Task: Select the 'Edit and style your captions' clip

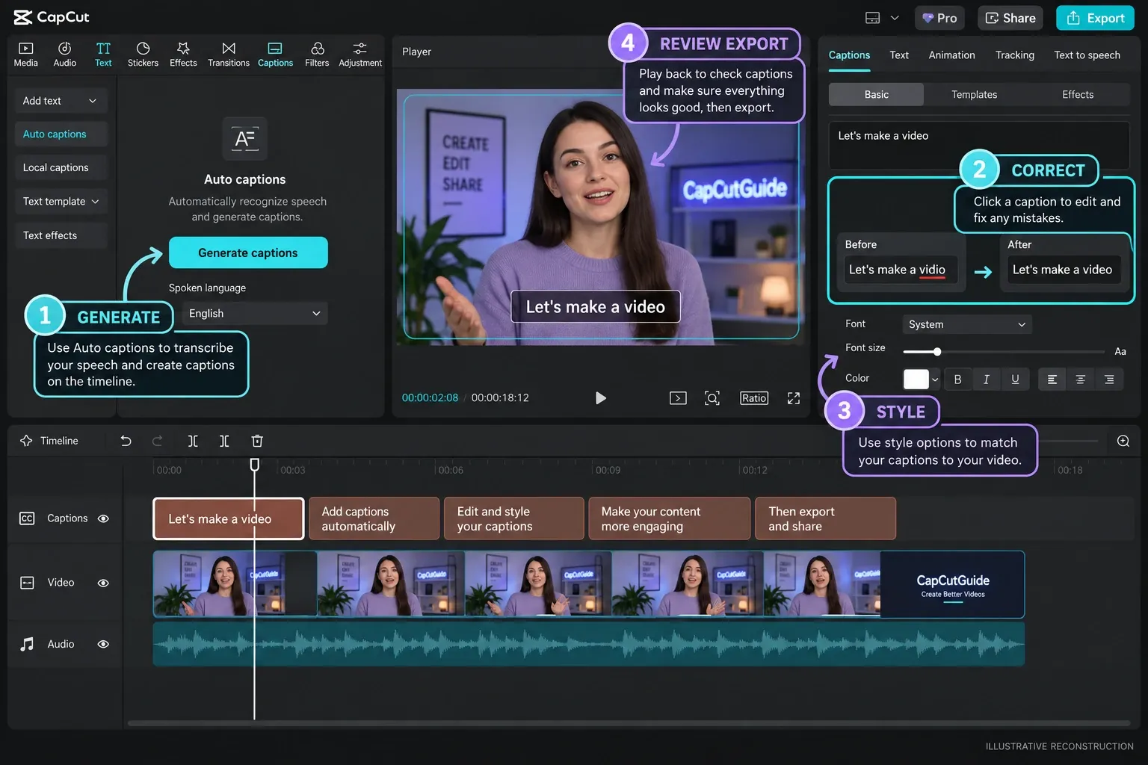Action: (513, 518)
